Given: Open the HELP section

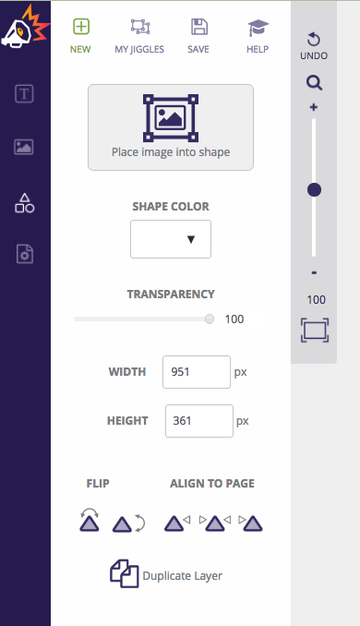Looking at the screenshot, I should coord(258,36).
